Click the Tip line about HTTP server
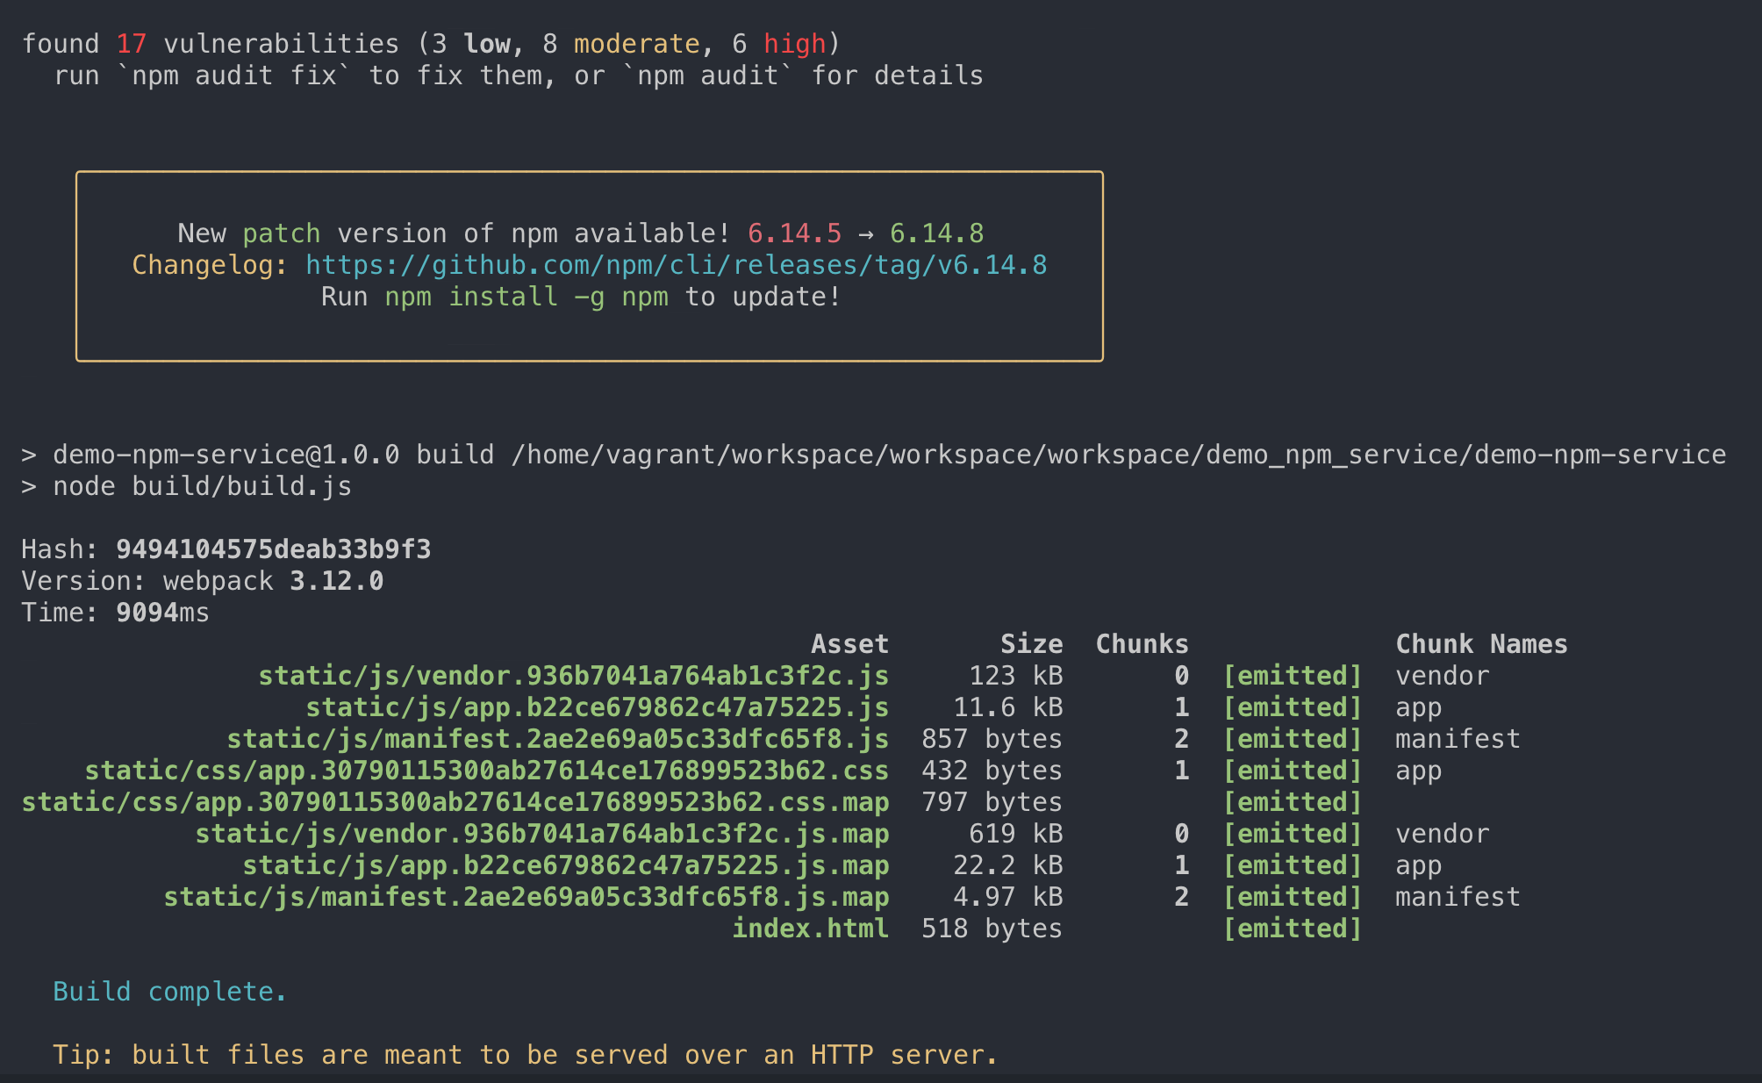This screenshot has width=1762, height=1083. click(525, 1055)
